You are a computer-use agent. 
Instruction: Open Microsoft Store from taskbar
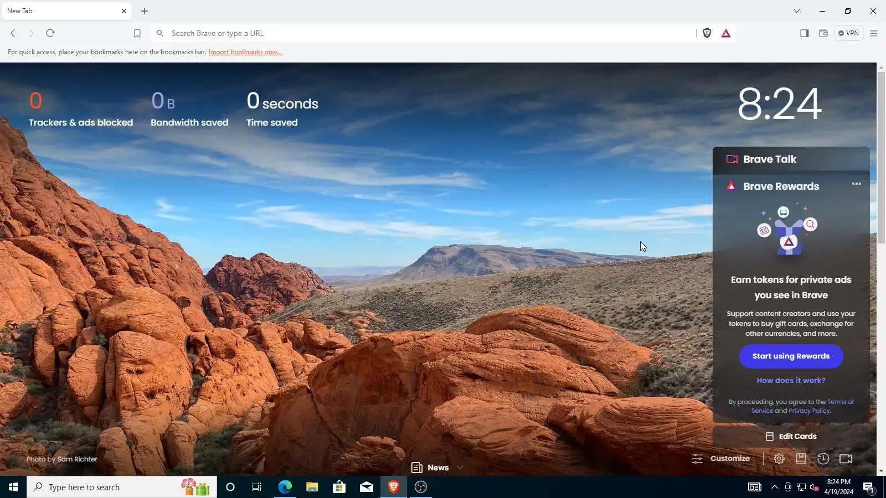pos(339,487)
